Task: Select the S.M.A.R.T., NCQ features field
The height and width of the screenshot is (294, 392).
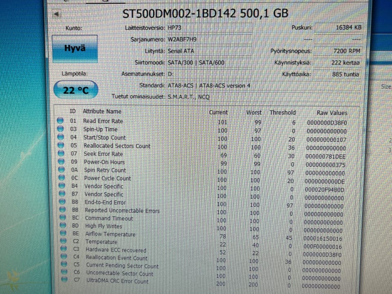Action: click(x=263, y=97)
